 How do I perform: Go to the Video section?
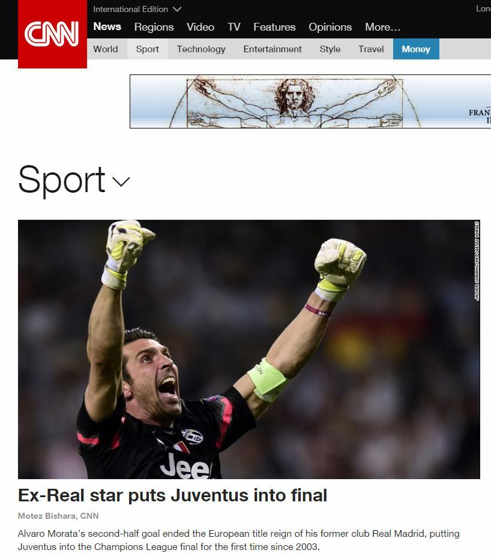click(200, 27)
